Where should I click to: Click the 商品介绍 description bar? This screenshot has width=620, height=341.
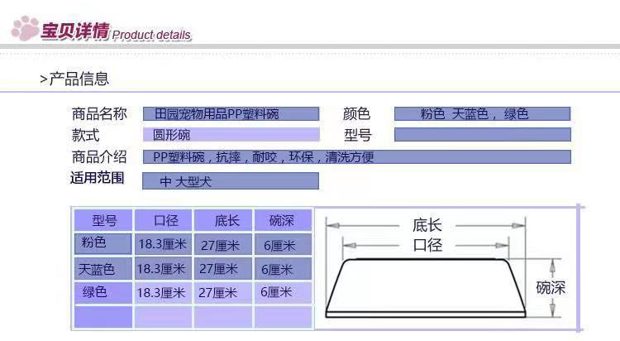[x=356, y=156]
